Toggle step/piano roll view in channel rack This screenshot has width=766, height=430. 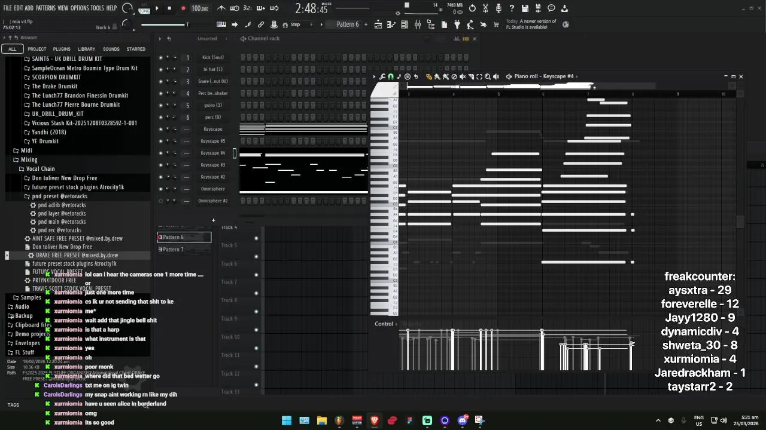pos(465,39)
